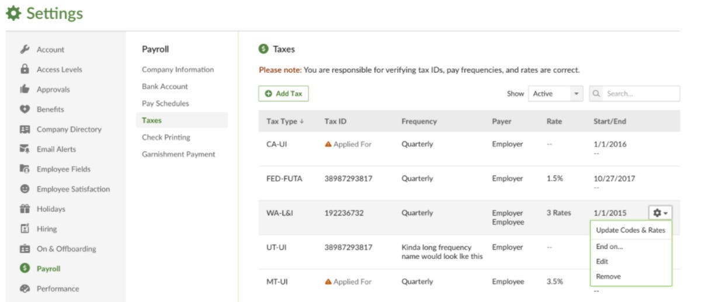Screen dimensions: 701x302
Task: Go to Benefits settings
Action: (x=50, y=109)
